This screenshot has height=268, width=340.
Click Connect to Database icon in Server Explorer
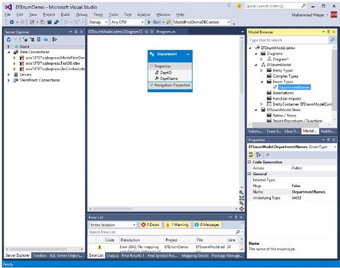[25, 40]
